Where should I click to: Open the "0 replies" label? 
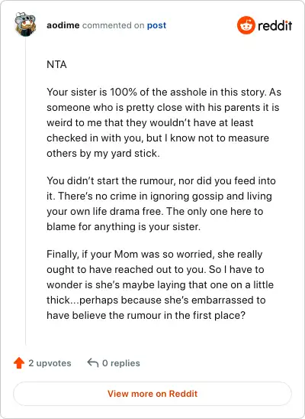pos(121,363)
